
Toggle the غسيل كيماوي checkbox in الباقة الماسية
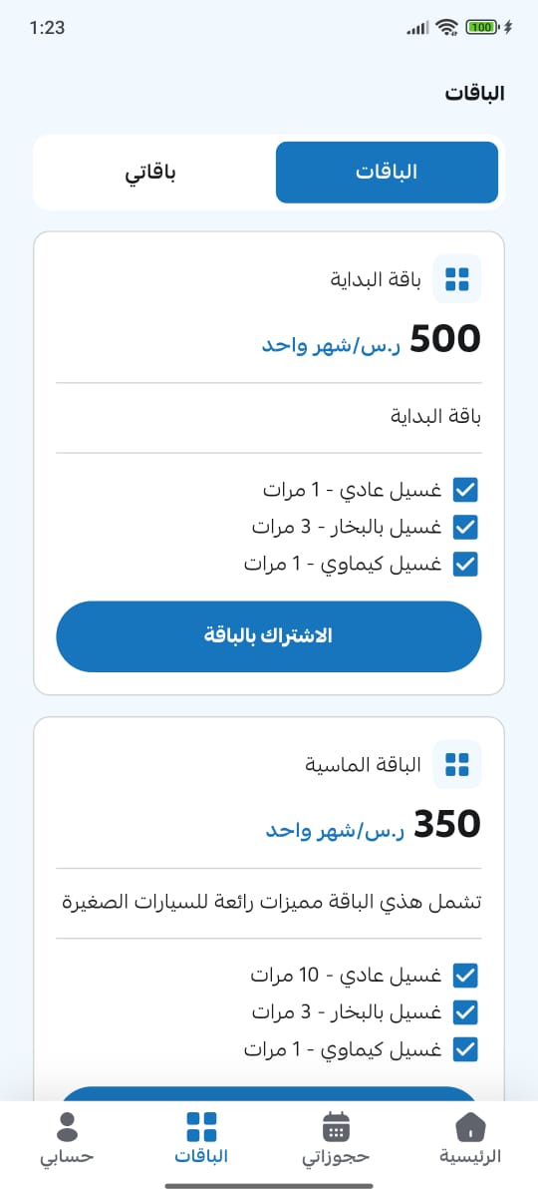[465, 1049]
